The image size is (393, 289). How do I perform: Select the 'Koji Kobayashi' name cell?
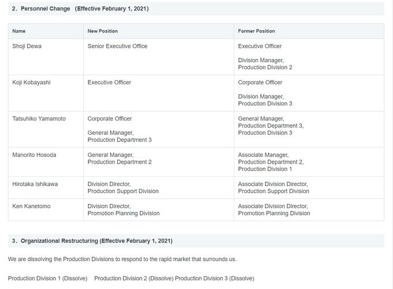click(31, 83)
